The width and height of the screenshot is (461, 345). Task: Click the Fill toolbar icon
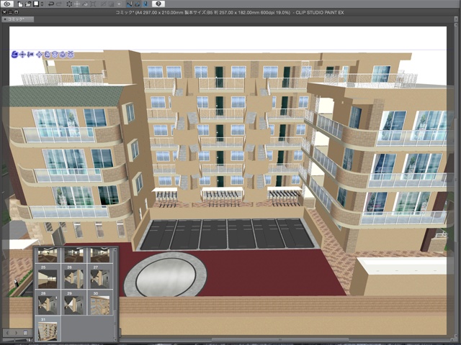tap(85, 4)
